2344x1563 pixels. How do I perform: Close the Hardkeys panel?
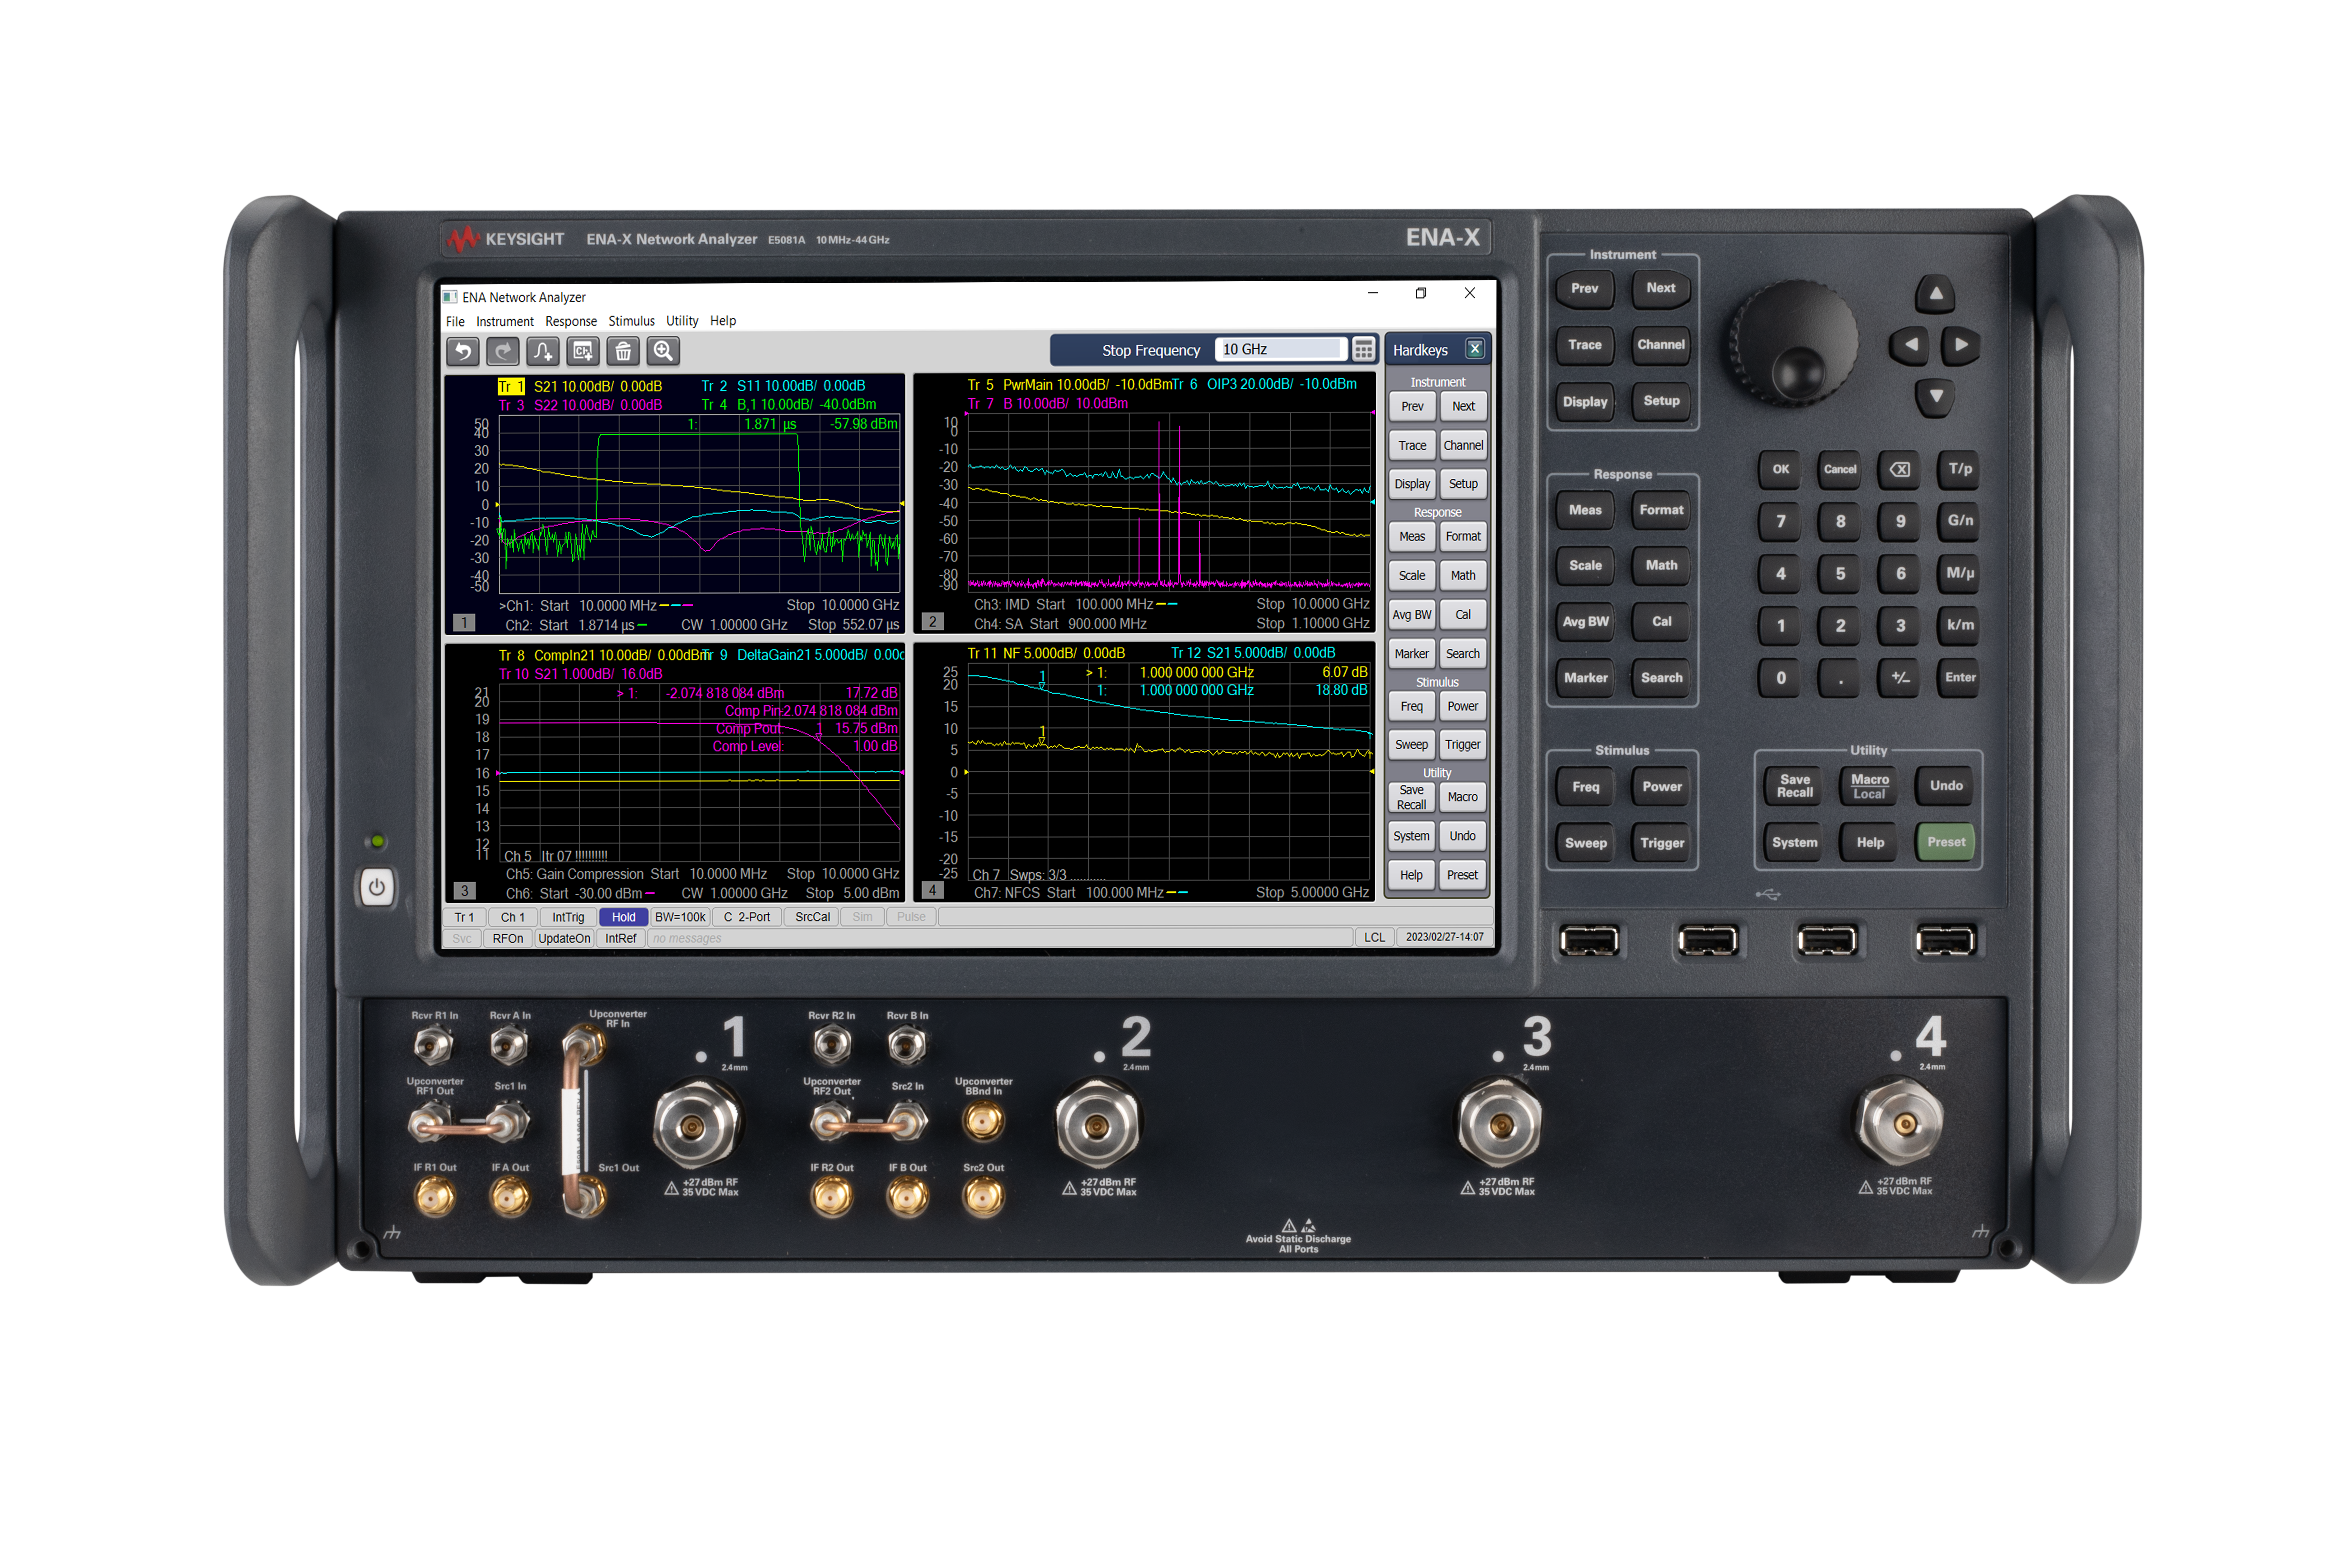pos(1475,349)
